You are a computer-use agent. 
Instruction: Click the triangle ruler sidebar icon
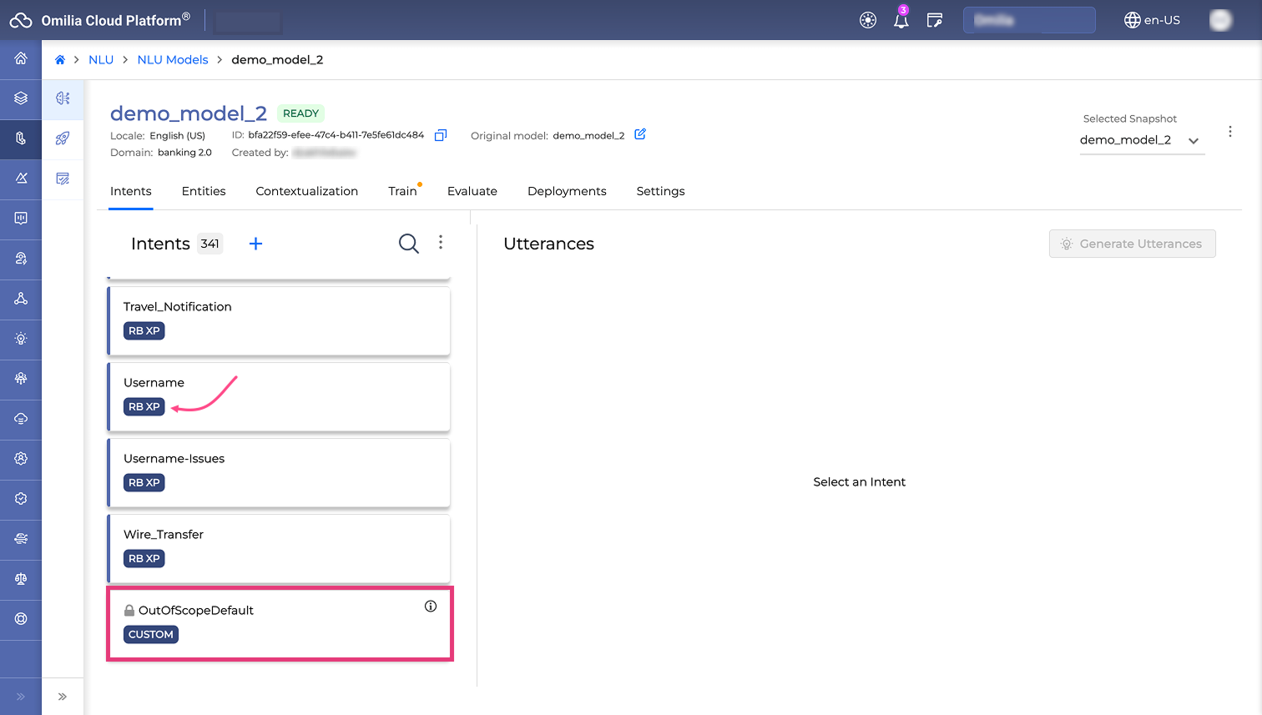coord(21,178)
